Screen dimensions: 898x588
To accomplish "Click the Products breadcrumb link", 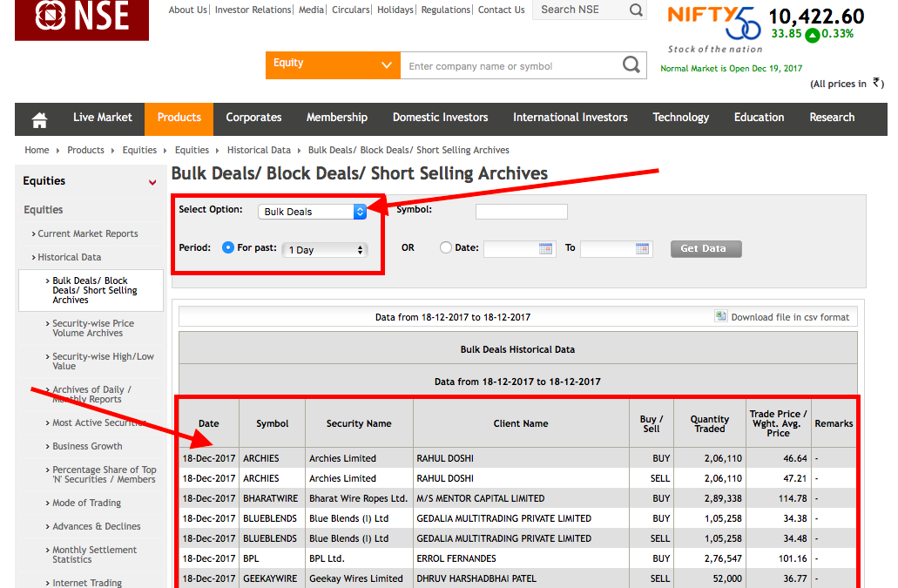I will coord(86,150).
